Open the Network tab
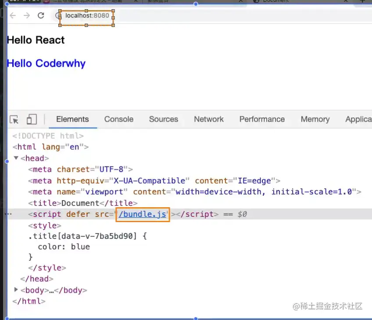The image size is (372, 320). (209, 119)
